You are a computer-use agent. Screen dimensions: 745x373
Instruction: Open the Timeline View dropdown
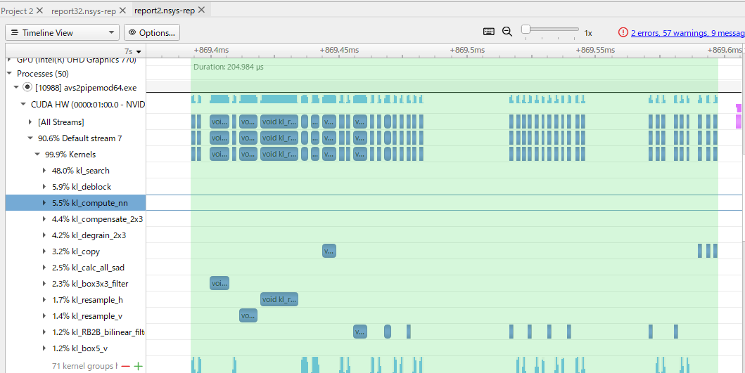(62, 33)
